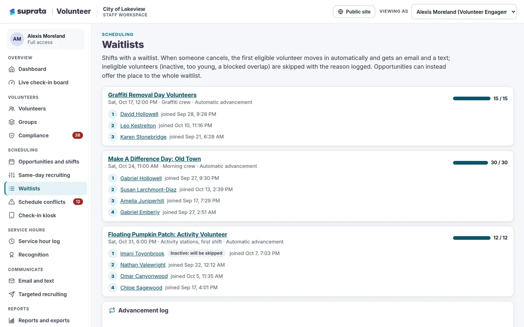Click the Dashboard home icon
Screen dimensions: 524x327
(12, 69)
